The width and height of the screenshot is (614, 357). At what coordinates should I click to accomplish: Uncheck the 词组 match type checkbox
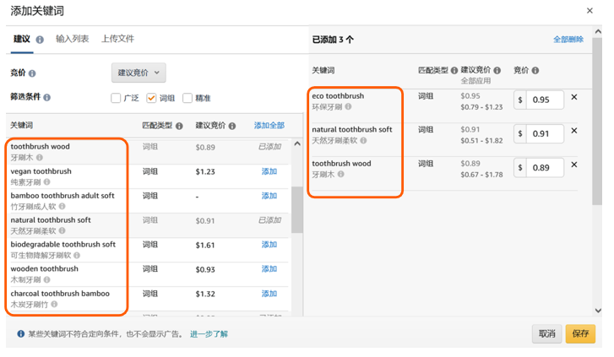(152, 98)
